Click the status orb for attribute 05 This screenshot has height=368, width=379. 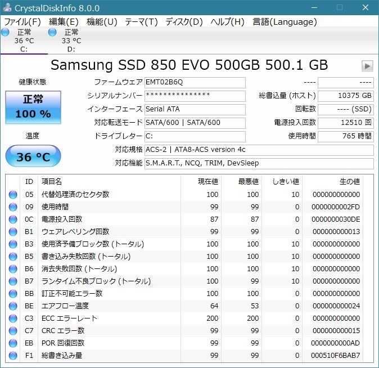pyautogui.click(x=13, y=195)
